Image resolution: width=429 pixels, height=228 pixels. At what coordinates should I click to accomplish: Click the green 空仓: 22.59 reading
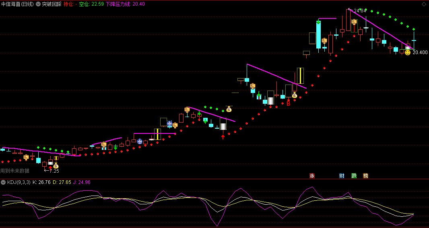[x=91, y=4]
